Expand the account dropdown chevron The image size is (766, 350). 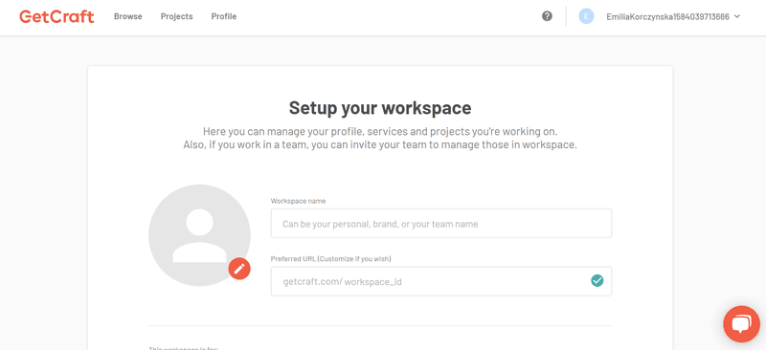[737, 16]
